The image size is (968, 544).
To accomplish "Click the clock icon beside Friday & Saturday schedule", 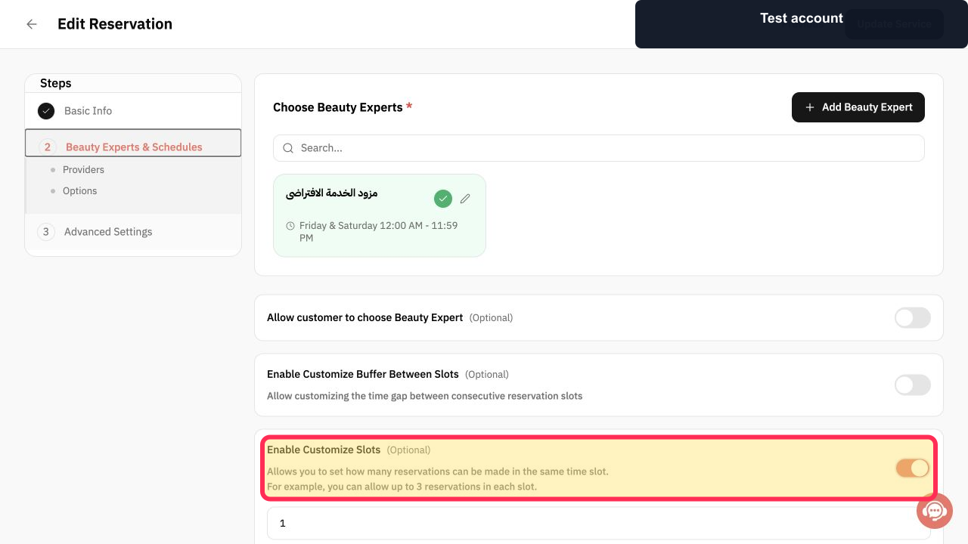I will (290, 226).
